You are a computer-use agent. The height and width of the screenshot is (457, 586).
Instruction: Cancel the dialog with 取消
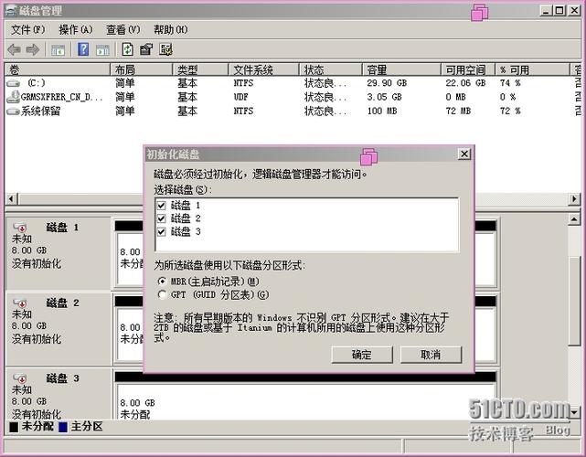(x=431, y=355)
